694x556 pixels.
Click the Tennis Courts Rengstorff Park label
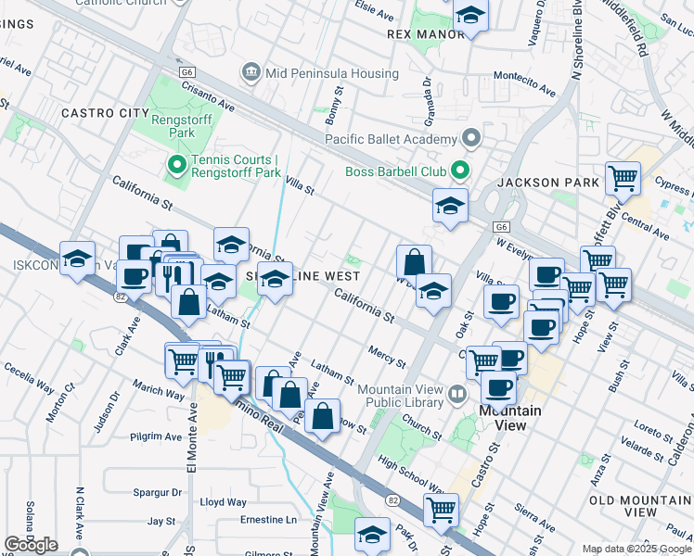[236, 166]
